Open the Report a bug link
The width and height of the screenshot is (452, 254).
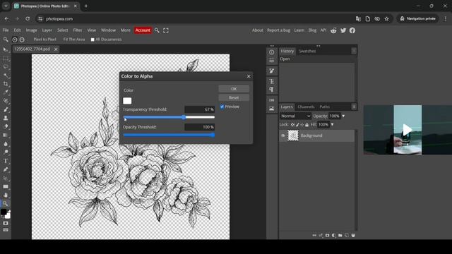(x=278, y=30)
